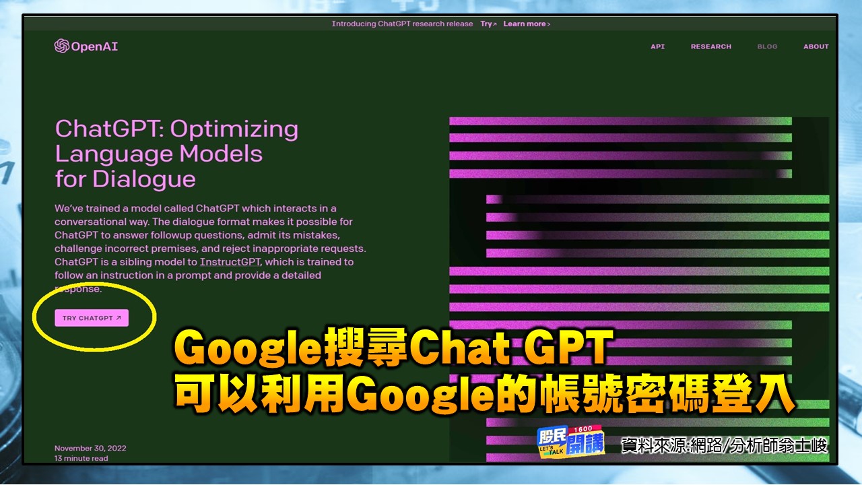Click the "November 30, 2022" date text
862x485 pixels.
pyautogui.click(x=90, y=447)
